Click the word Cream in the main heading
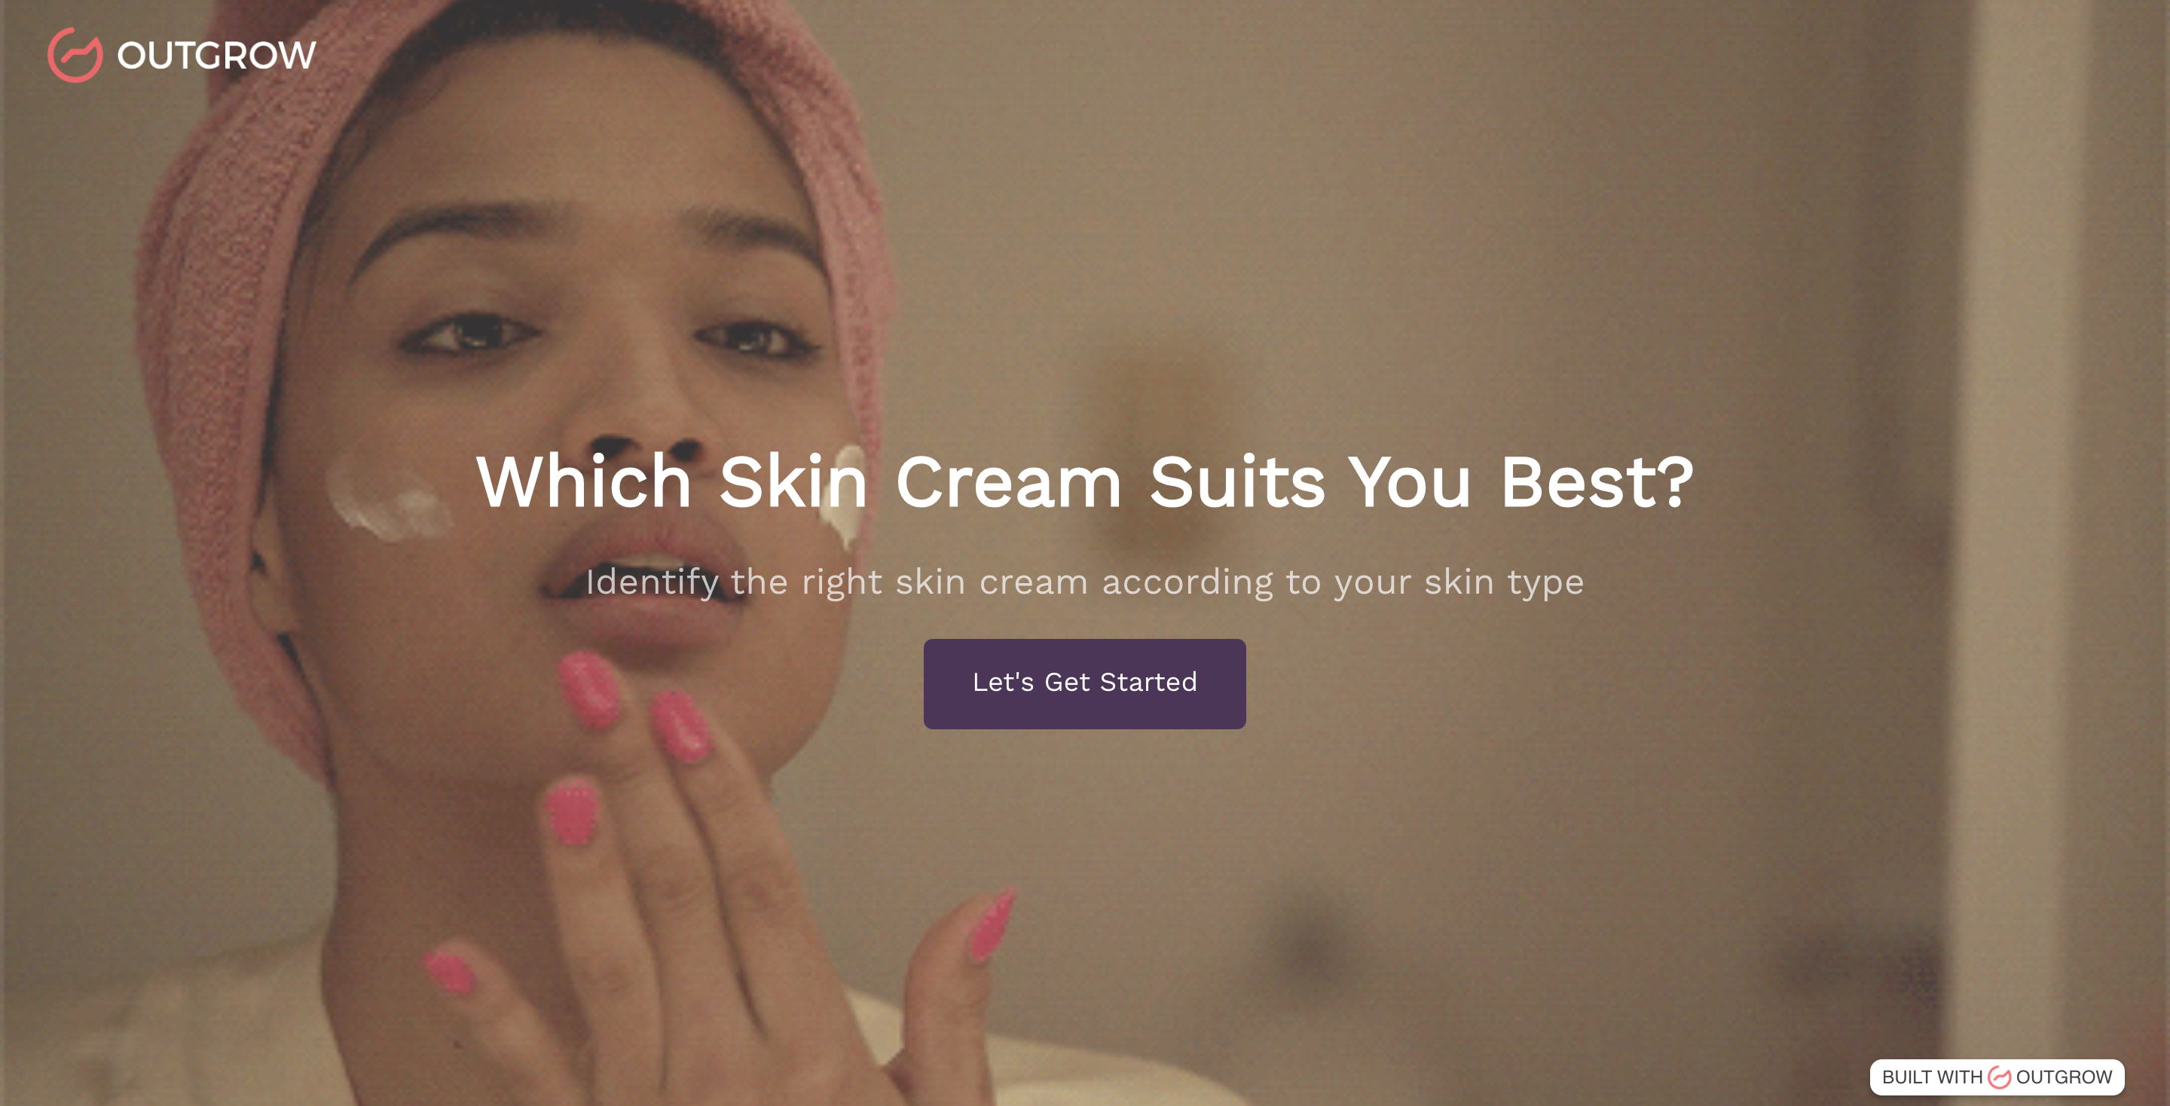This screenshot has width=2170, height=1106. pyautogui.click(x=1008, y=482)
